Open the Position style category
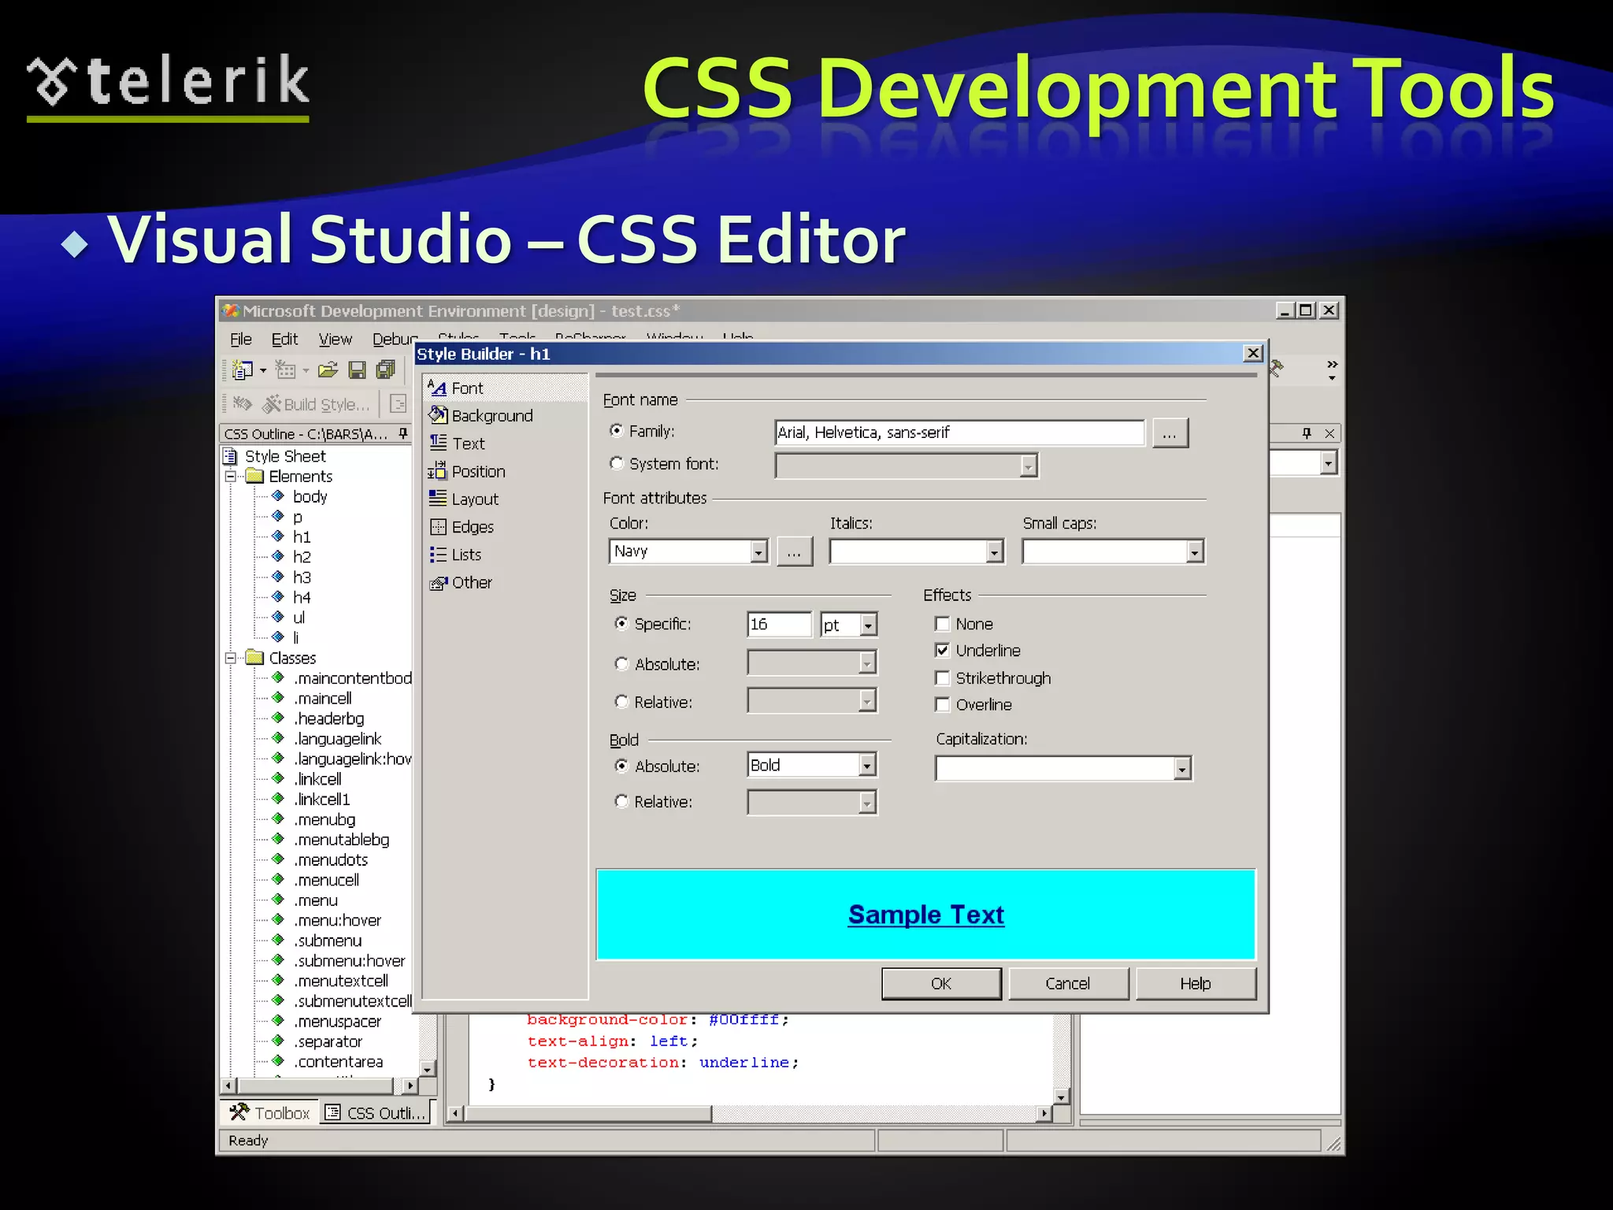 (x=477, y=471)
